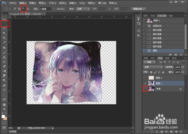188x134 pixels.
Task: Select the Path Selection tool
Action: click(x=4, y=95)
